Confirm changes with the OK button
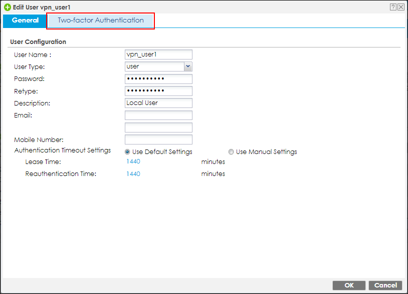This screenshot has width=408, height=294. pyautogui.click(x=349, y=285)
